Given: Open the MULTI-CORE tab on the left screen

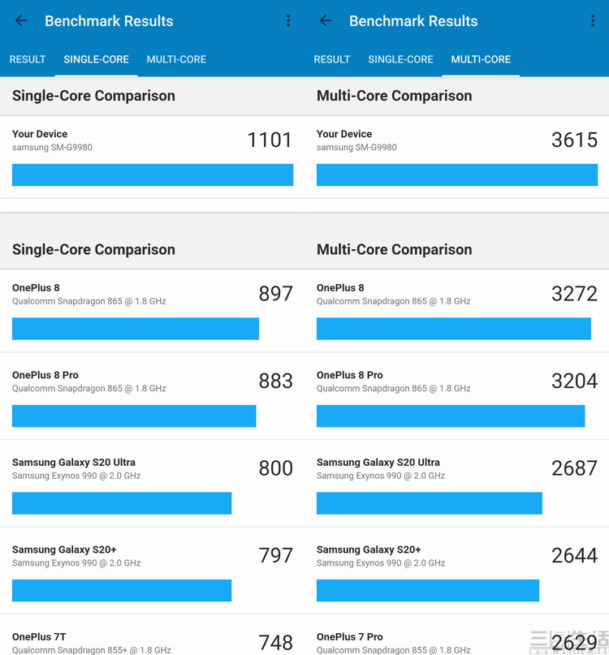Looking at the screenshot, I should click(x=176, y=59).
